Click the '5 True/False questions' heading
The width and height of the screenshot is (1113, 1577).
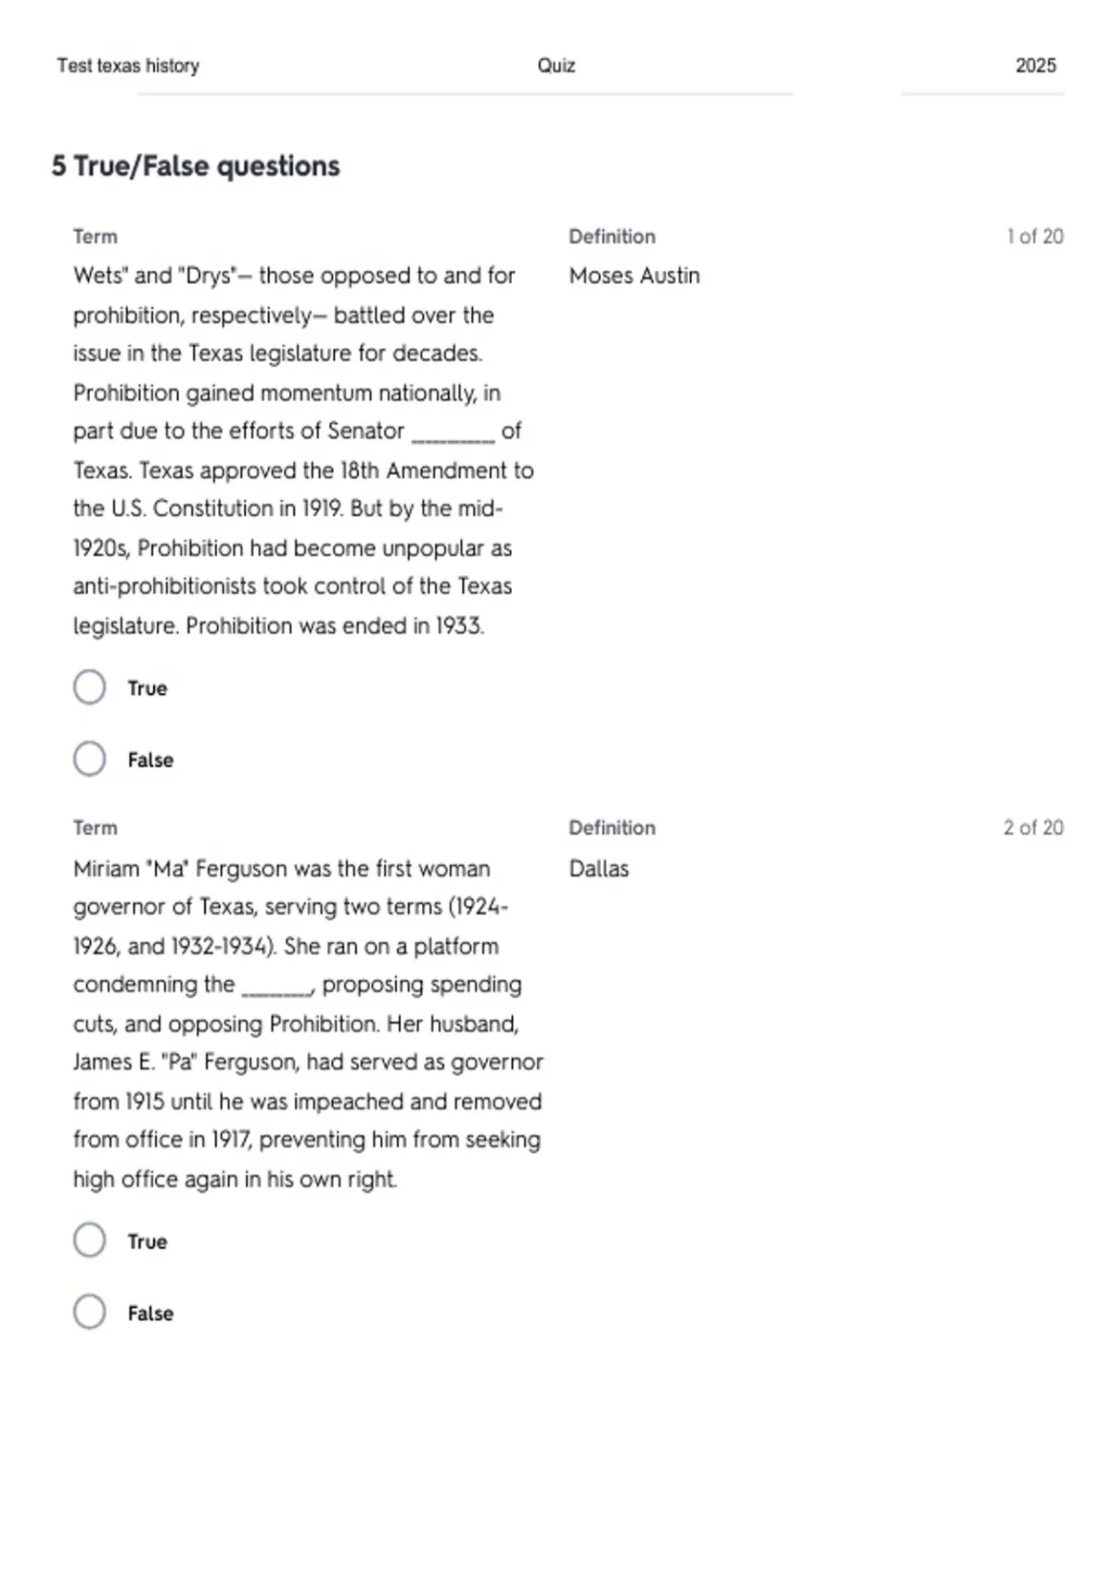196,166
